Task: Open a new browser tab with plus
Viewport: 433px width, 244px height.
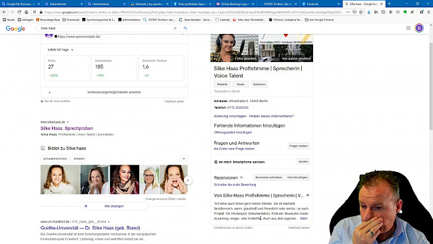Action: point(389,4)
